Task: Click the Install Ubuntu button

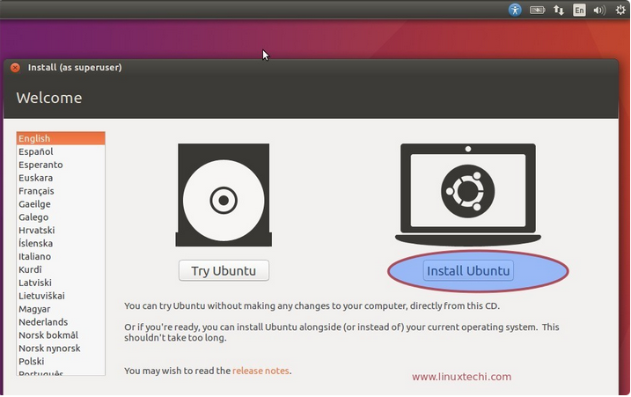Action: (468, 270)
